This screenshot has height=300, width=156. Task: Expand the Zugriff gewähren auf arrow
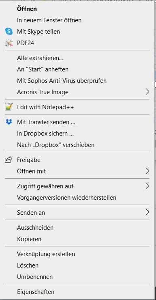pos(147,186)
